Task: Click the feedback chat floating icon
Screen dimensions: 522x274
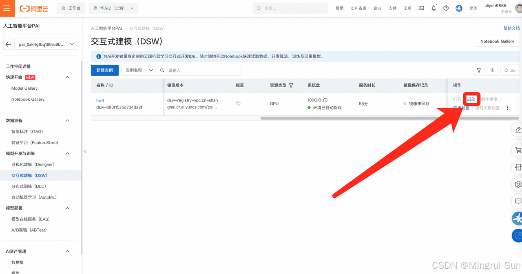Action: tap(518, 201)
